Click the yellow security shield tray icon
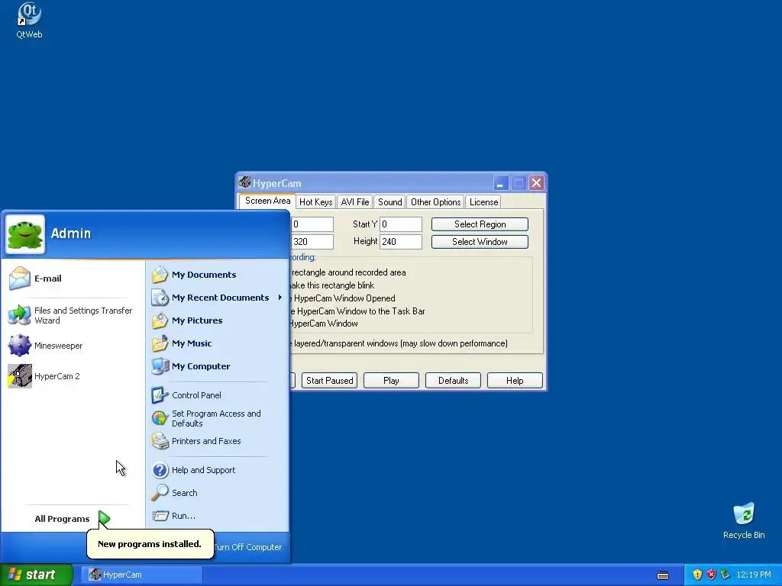 (697, 575)
